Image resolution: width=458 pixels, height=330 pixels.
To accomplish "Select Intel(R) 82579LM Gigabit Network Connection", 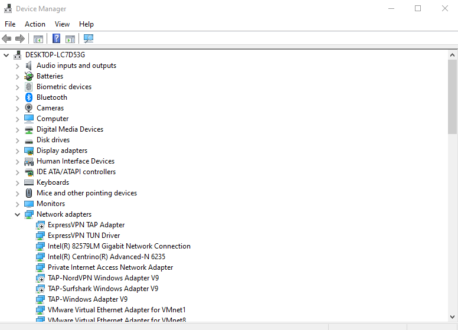I will pyautogui.click(x=119, y=246).
